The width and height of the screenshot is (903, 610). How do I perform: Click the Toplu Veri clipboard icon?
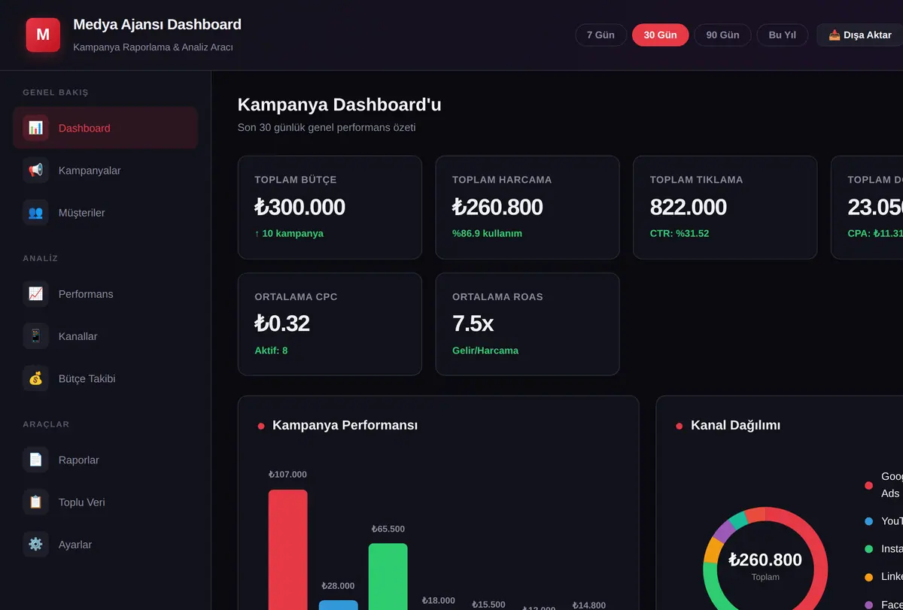click(x=35, y=502)
